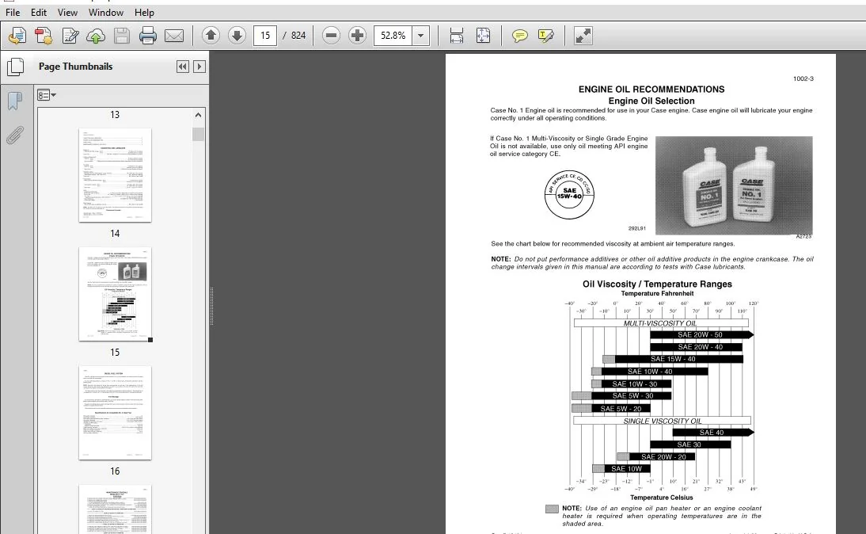Click the page number field showing 15
This screenshot has width=866, height=534.
point(265,36)
